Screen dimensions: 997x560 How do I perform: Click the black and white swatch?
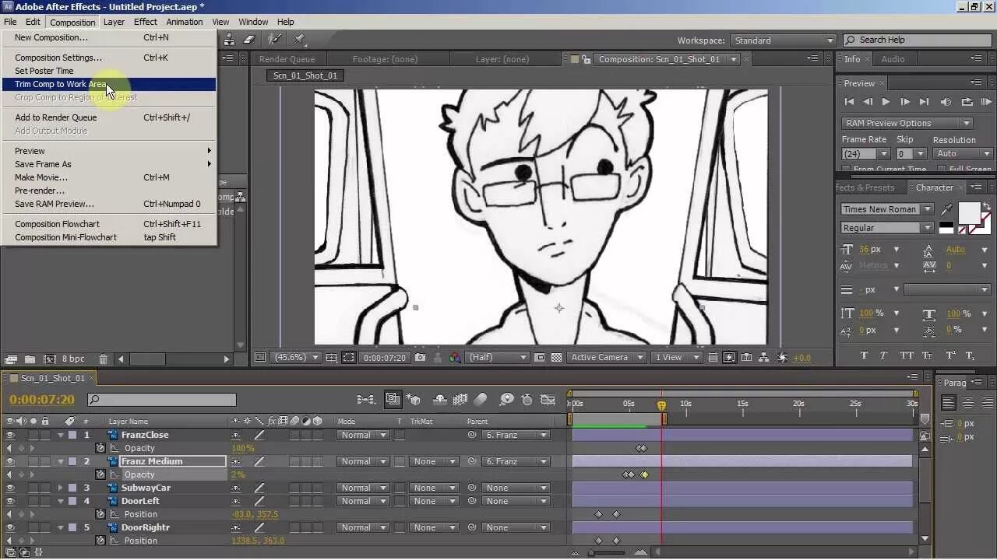coord(946,228)
